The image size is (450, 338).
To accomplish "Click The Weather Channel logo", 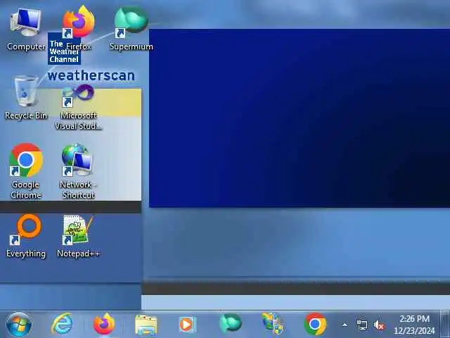I will coord(64,49).
